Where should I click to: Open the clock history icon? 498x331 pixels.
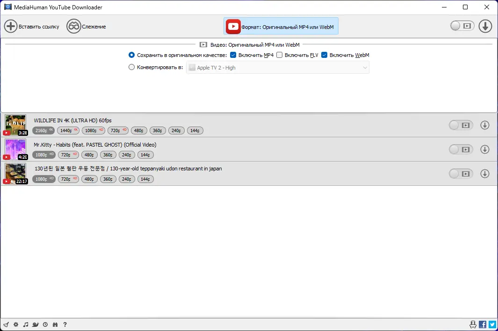[45, 324]
